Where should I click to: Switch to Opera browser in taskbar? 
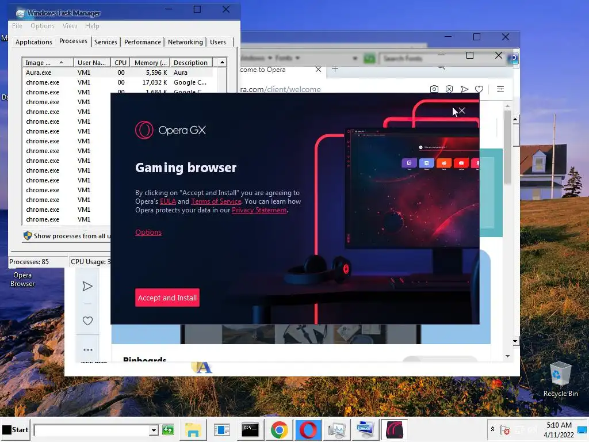tap(308, 430)
